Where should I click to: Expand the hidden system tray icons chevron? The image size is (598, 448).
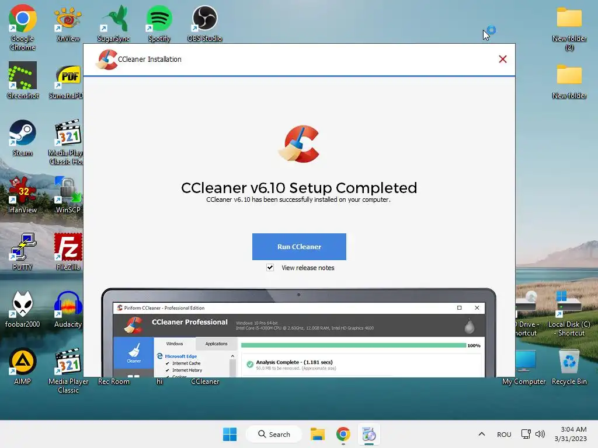[482, 434]
